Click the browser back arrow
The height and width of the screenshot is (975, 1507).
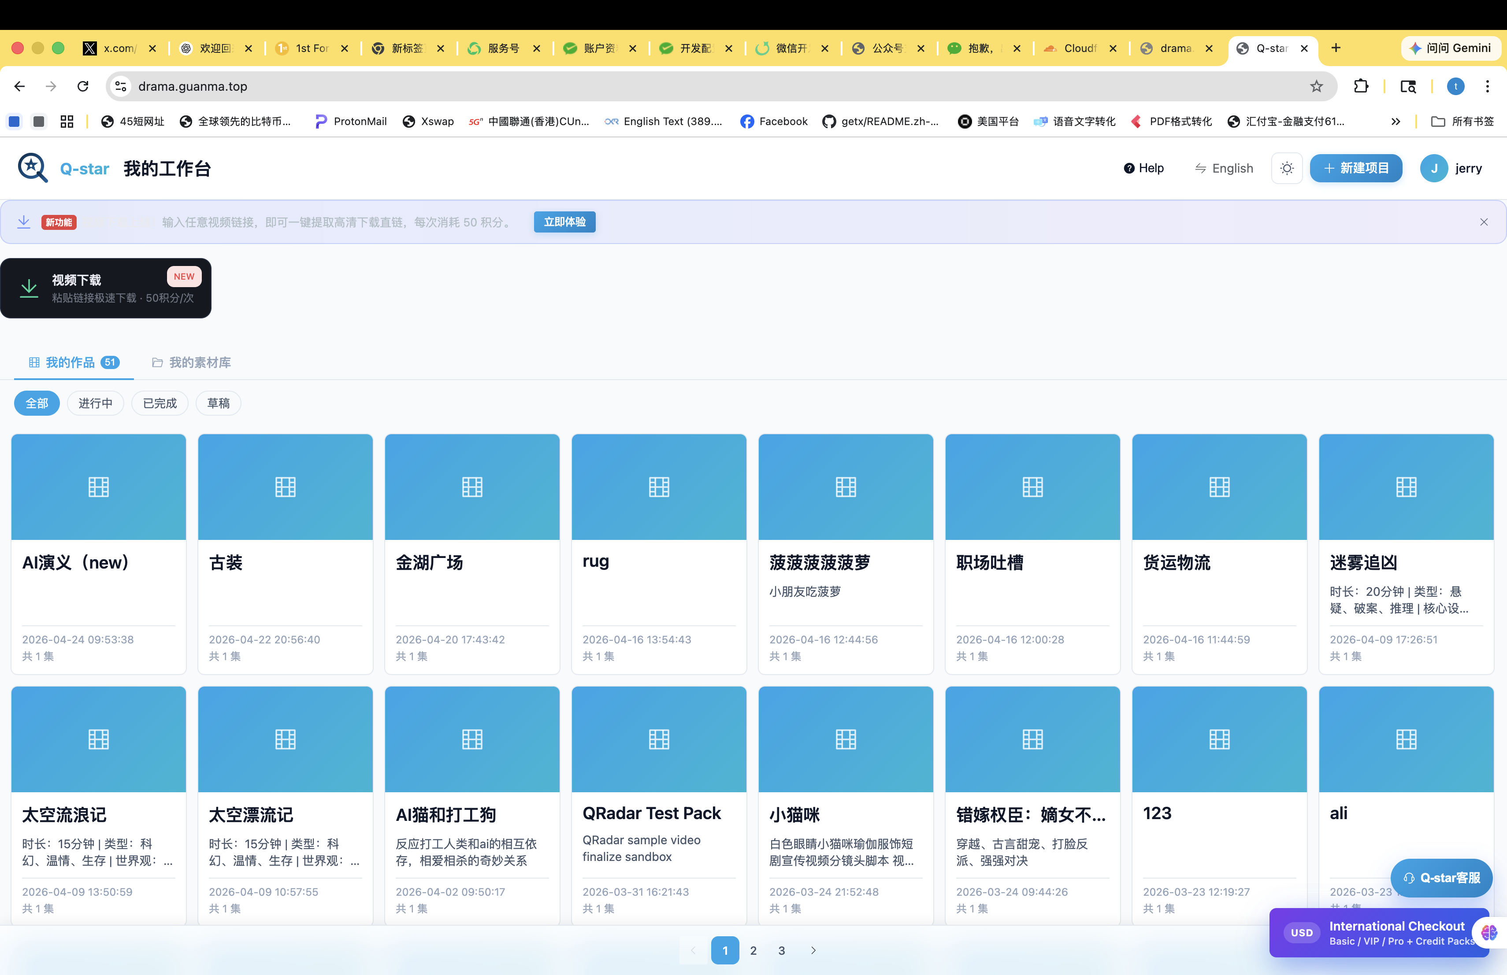click(x=20, y=86)
